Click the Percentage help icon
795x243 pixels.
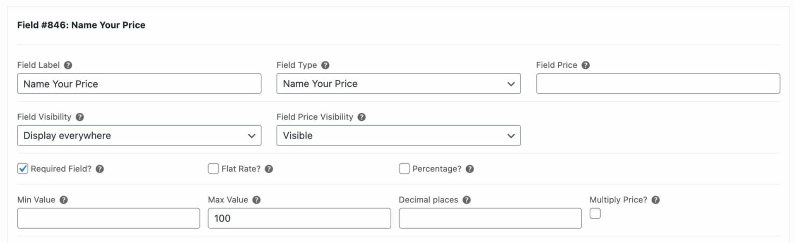(x=470, y=169)
